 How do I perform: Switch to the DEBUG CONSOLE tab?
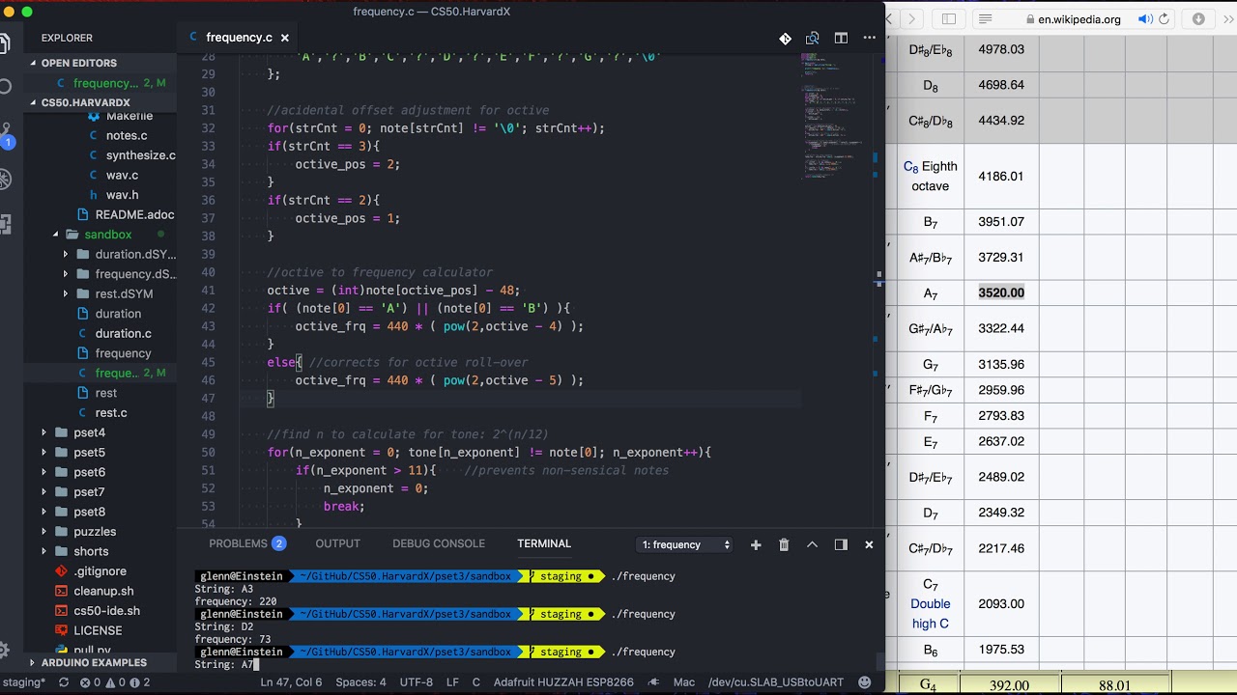439,543
